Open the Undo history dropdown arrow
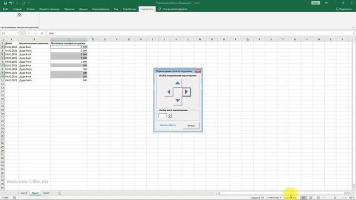The height and width of the screenshot is (200, 356). pos(13,3)
